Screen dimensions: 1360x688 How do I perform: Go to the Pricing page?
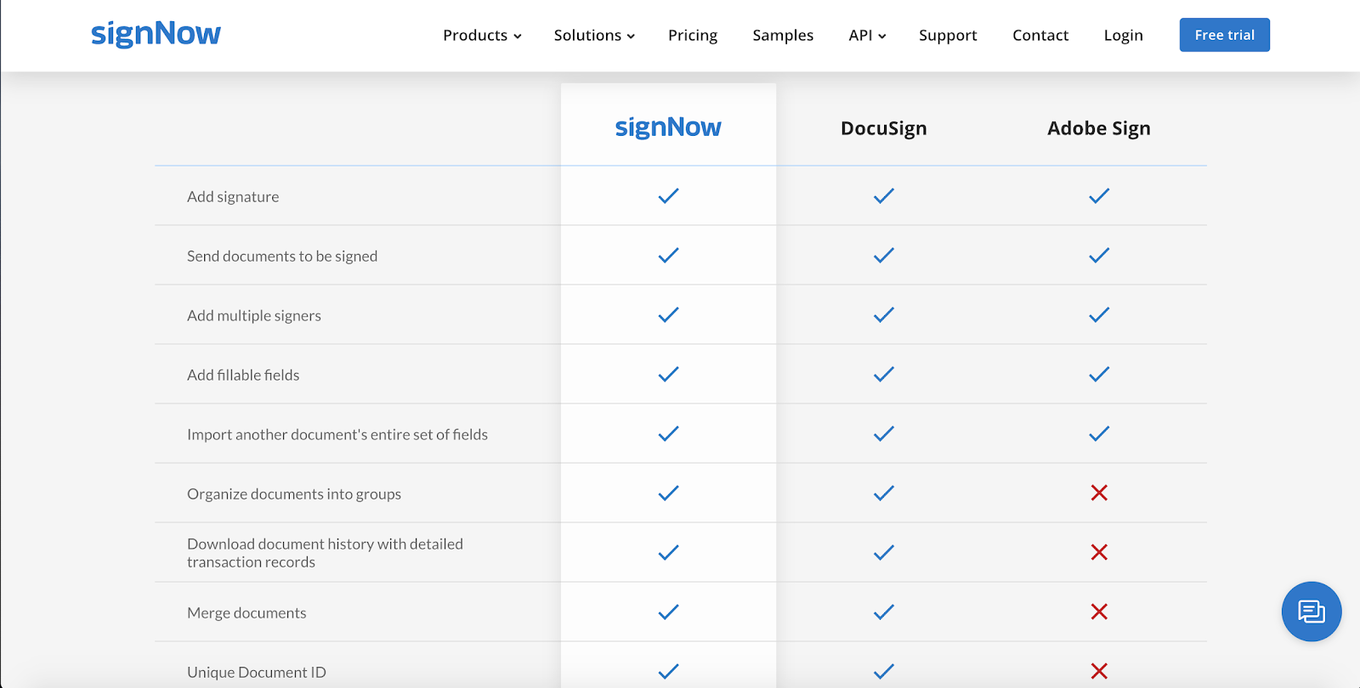pos(693,36)
